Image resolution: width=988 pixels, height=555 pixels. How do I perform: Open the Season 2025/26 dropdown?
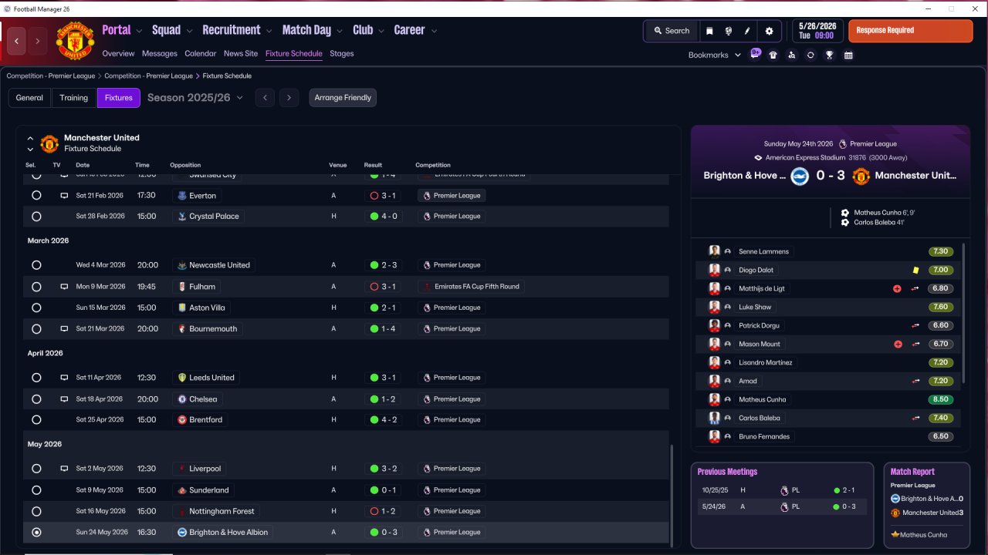point(195,98)
